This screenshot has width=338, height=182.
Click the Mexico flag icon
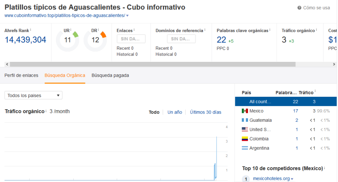(245, 111)
